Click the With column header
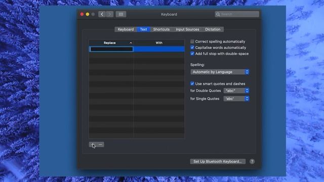Screen dimensions: 324x182 (x=159, y=42)
